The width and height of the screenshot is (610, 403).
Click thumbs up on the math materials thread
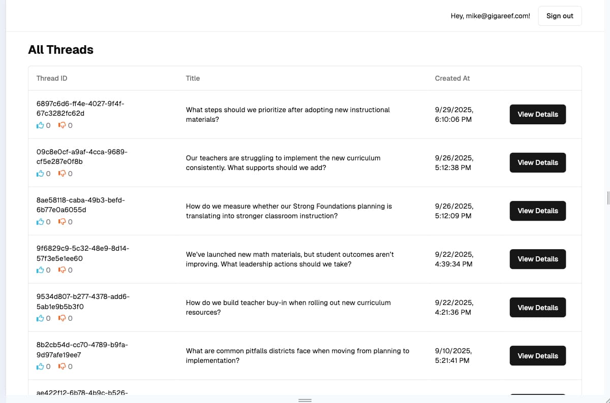tap(41, 270)
